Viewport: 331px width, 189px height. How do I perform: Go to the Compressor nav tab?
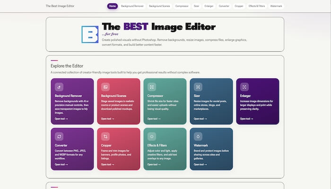pyautogui.click(x=182, y=6)
